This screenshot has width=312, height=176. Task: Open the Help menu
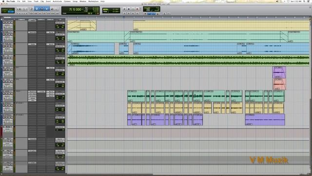click(102, 1)
